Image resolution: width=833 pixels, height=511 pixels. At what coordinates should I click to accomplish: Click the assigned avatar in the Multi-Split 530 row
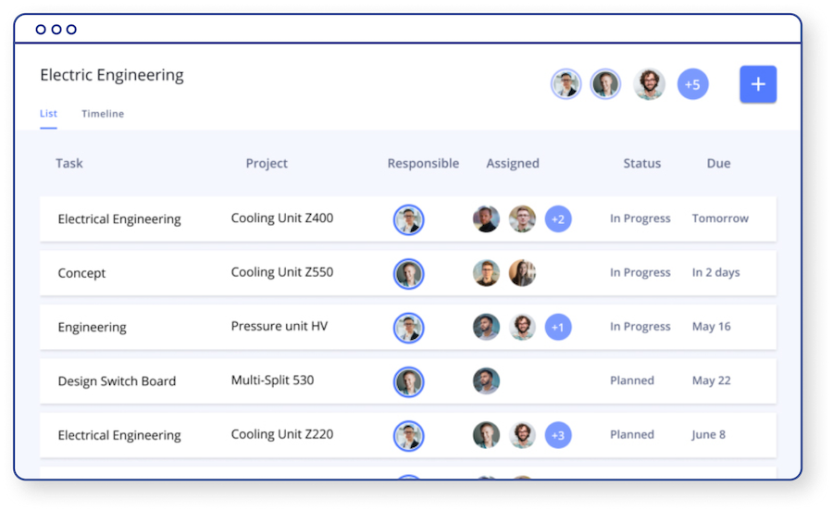486,381
